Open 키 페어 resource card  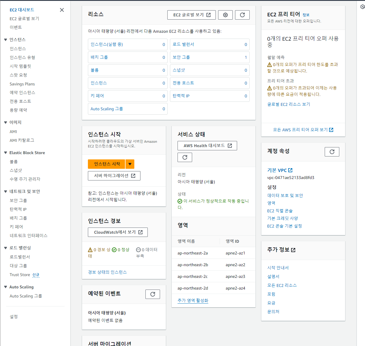pyautogui.click(x=128, y=96)
